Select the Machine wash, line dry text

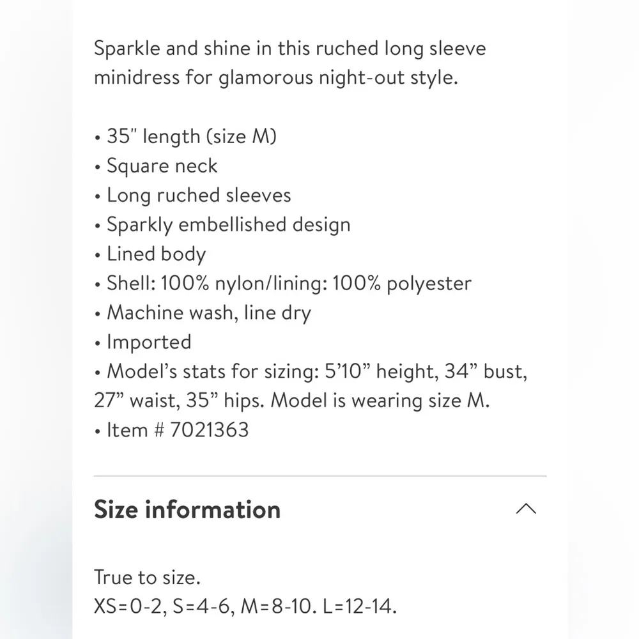point(208,312)
